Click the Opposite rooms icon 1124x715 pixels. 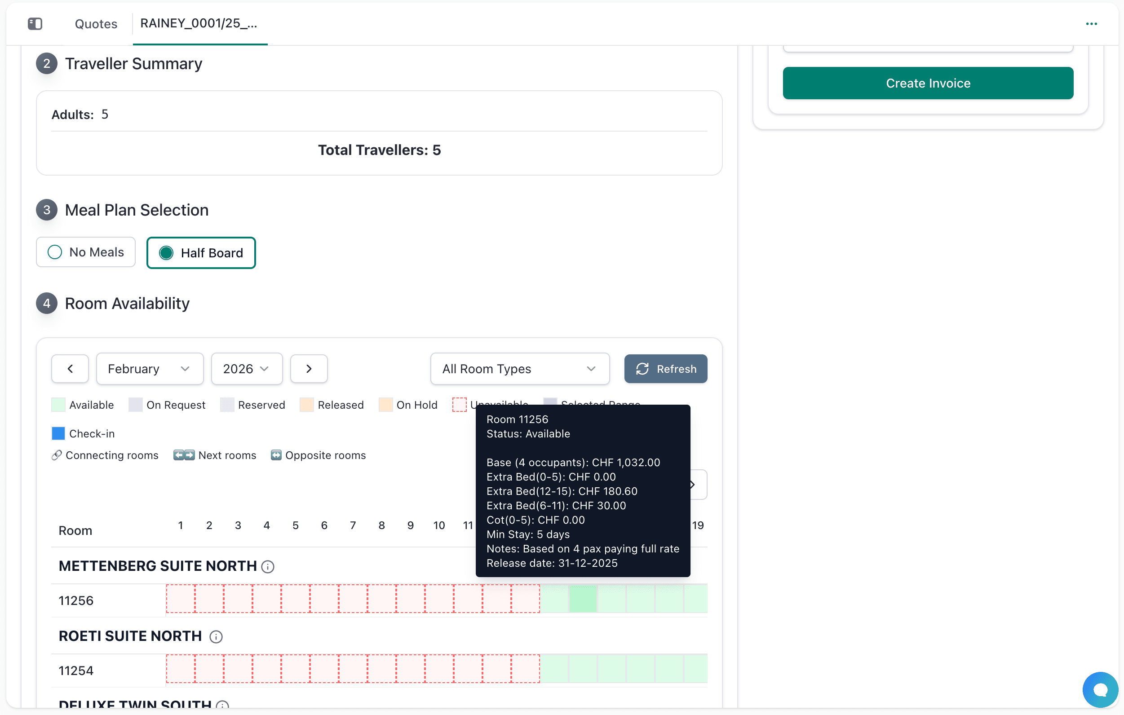tap(276, 455)
